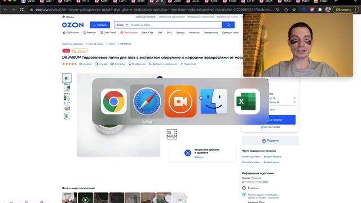Click Возврат товаров FAQ link

pyautogui.click(x=272, y=157)
